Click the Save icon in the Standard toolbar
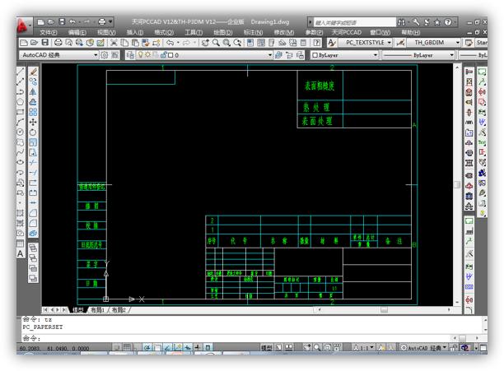This screenshot has height=371, width=504. click(x=46, y=42)
